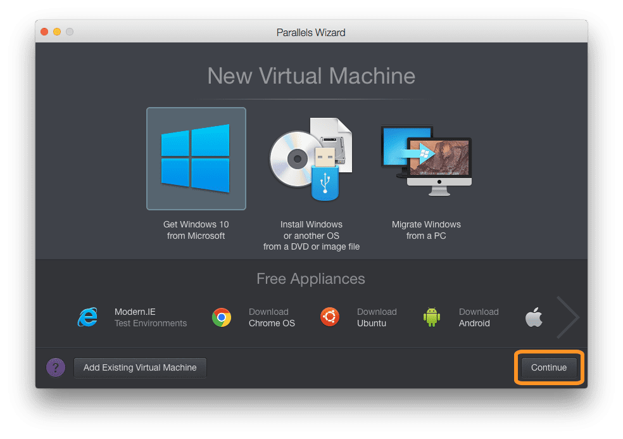Click the Modern.IE appliance icon
The height and width of the screenshot is (439, 623).
pos(87,317)
